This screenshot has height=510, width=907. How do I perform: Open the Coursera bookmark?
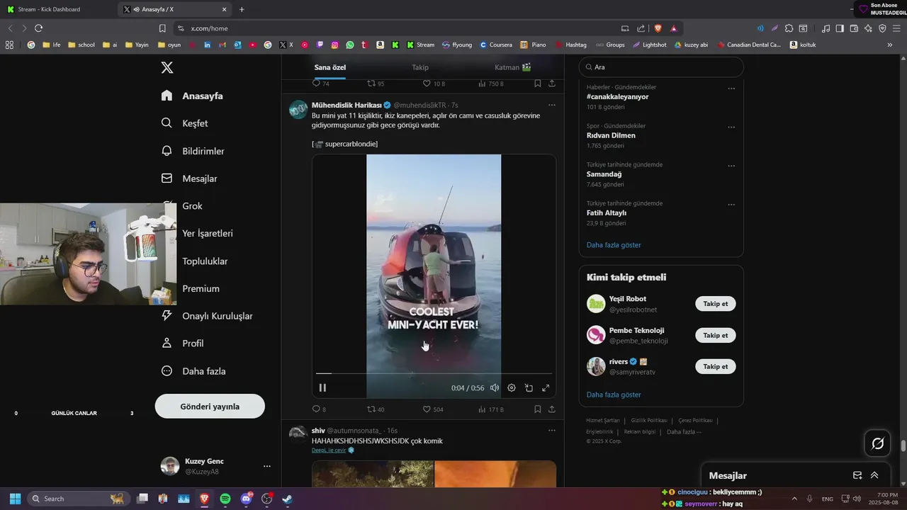[495, 45]
